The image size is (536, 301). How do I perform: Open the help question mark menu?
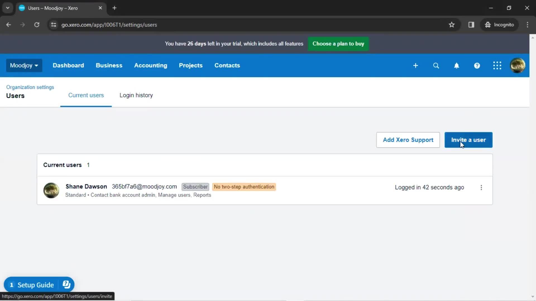[477, 65]
